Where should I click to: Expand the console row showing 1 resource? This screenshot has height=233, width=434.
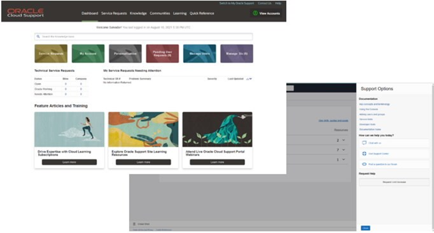click(344, 159)
